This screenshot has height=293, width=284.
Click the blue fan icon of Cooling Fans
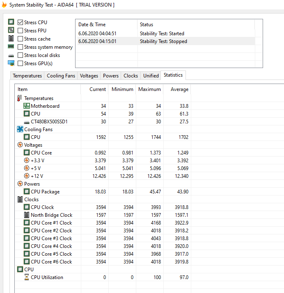point(20,129)
